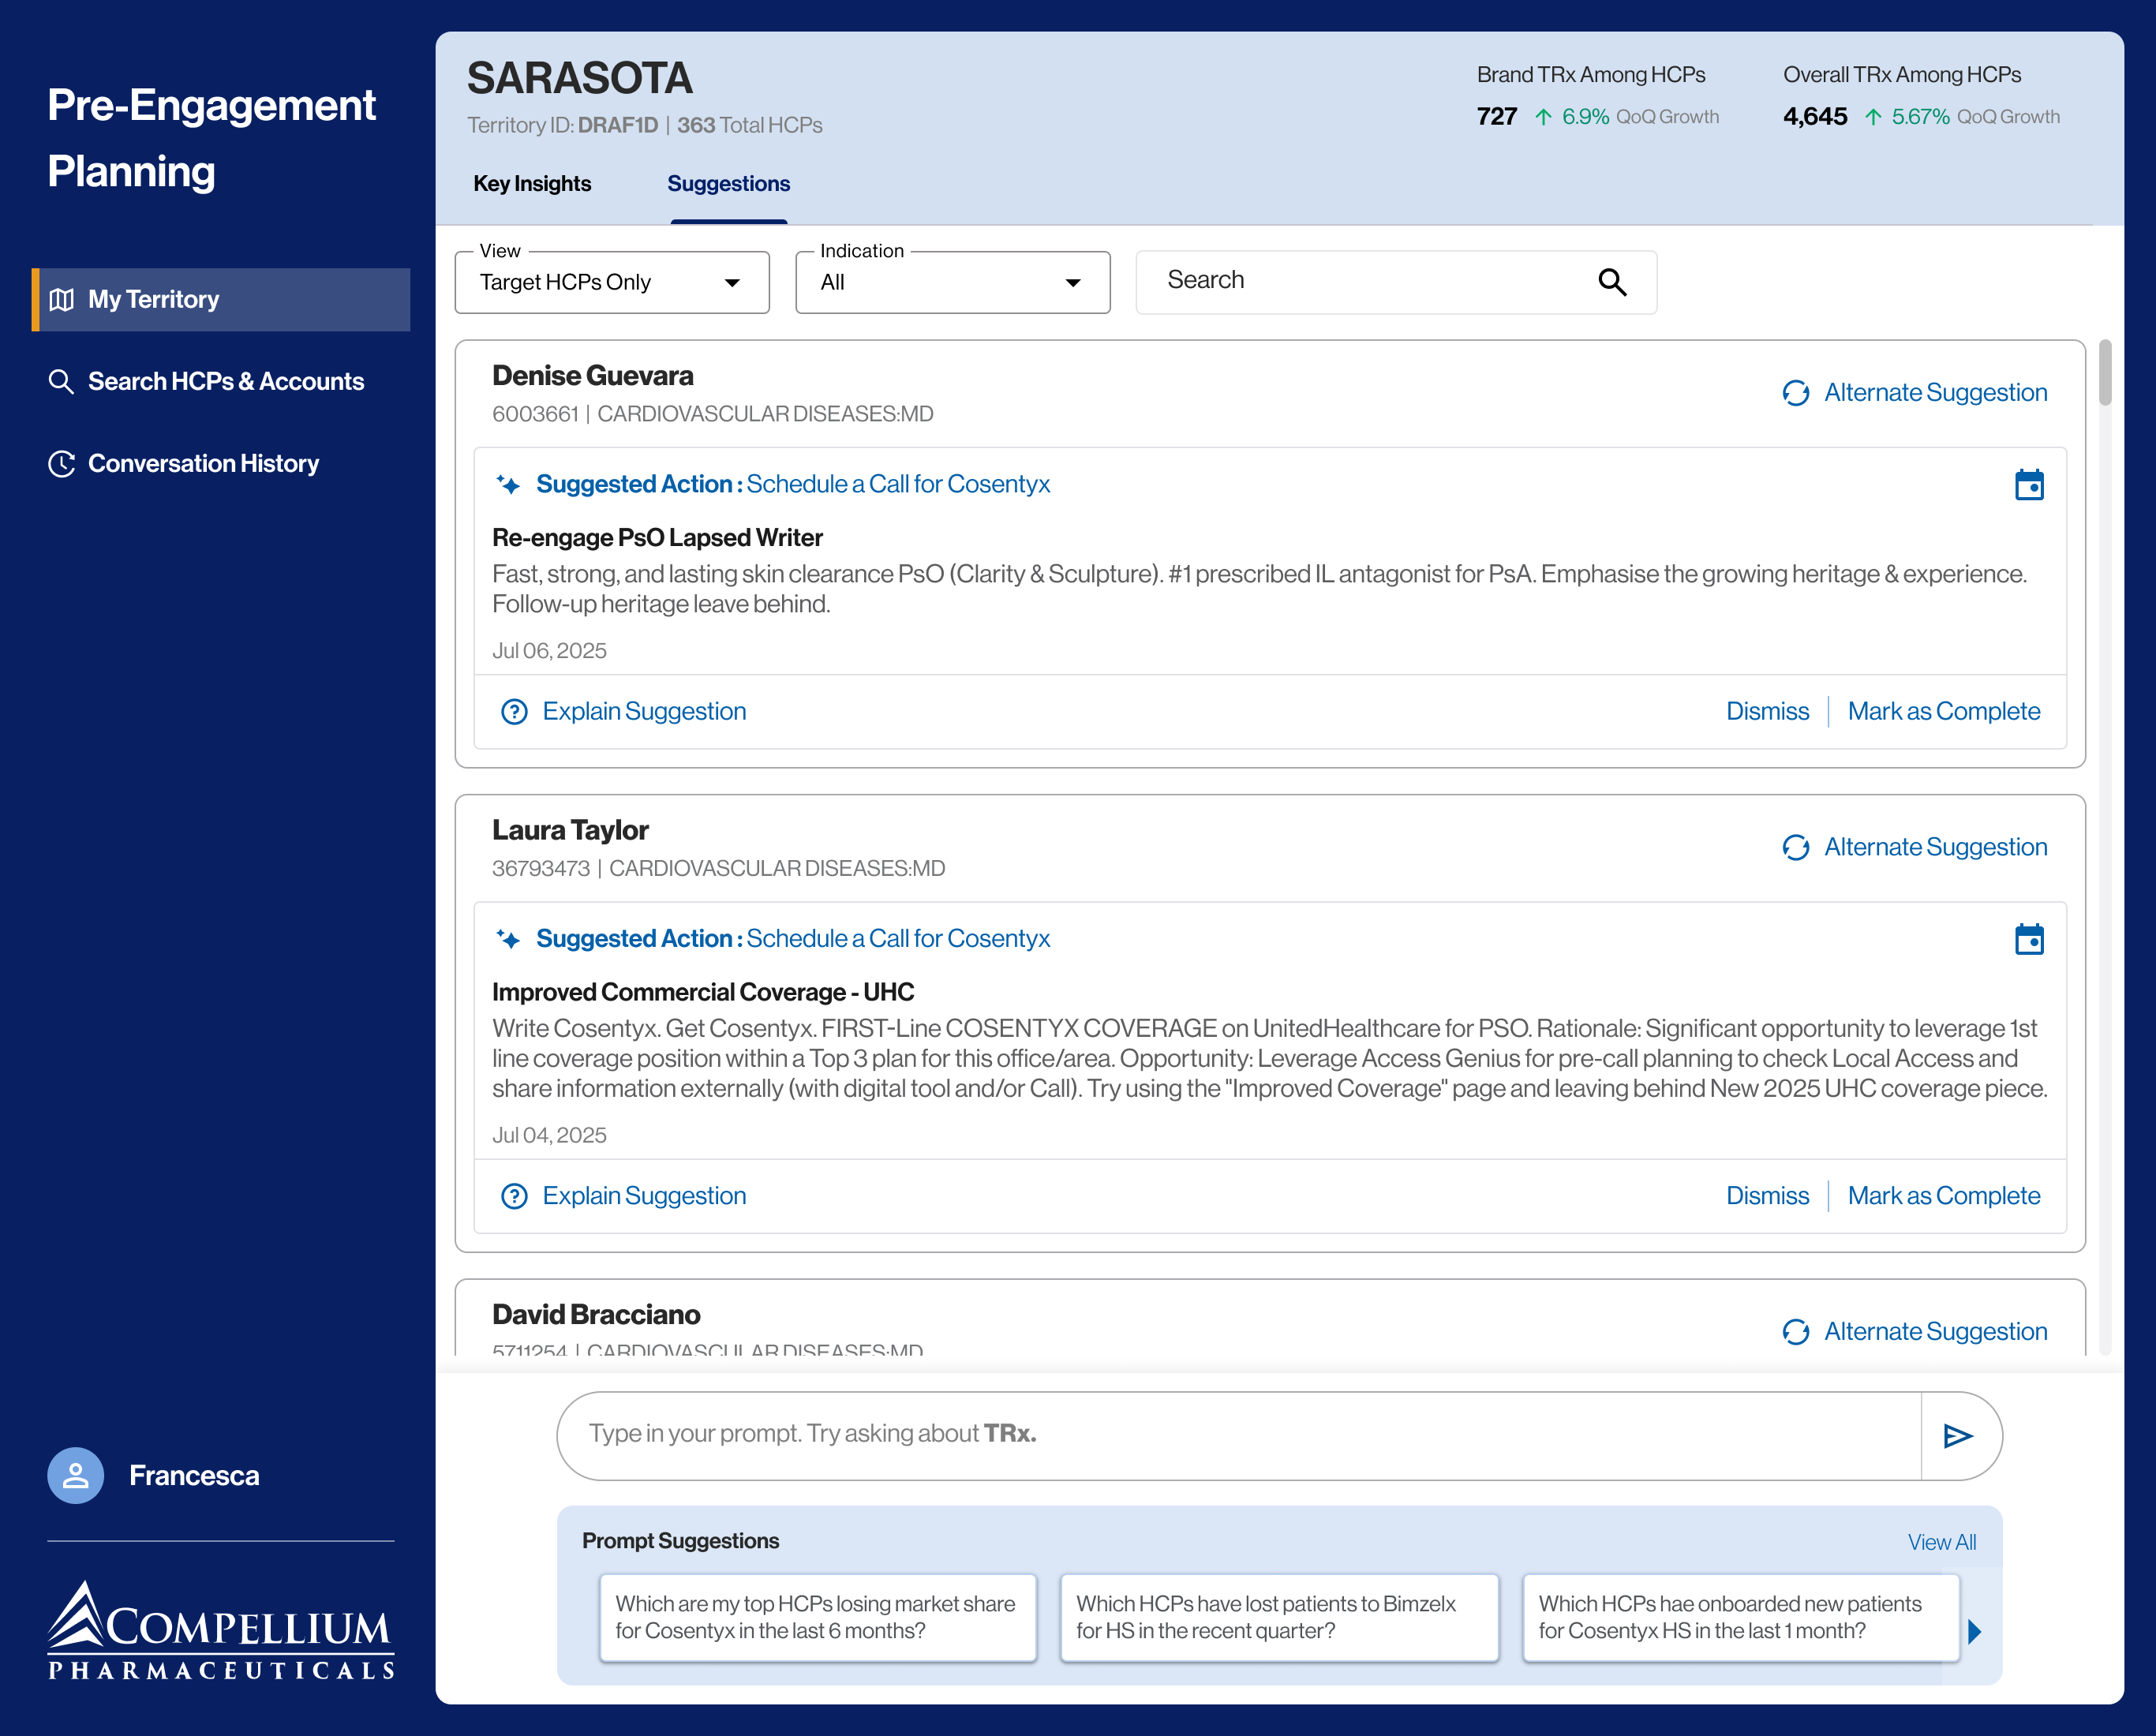Click the Brand TRx value 727
2156x1736 pixels.
[x=1496, y=117]
